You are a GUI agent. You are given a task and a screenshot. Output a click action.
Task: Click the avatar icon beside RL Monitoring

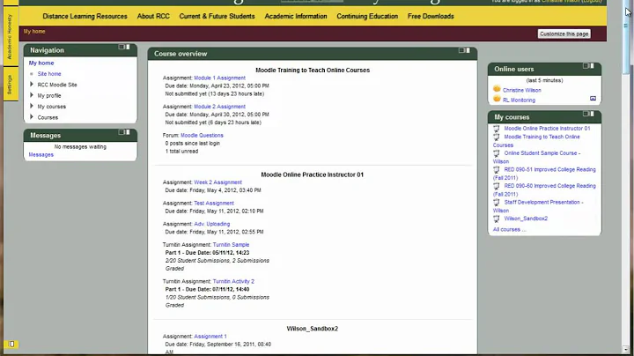(497, 99)
